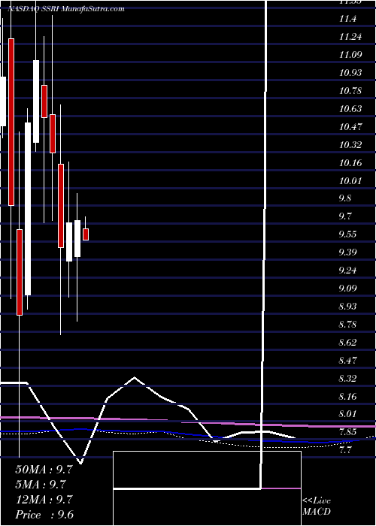Screen dimensions: 376x526
Task: Click the 8.93 price axis label
Action: 348,307
